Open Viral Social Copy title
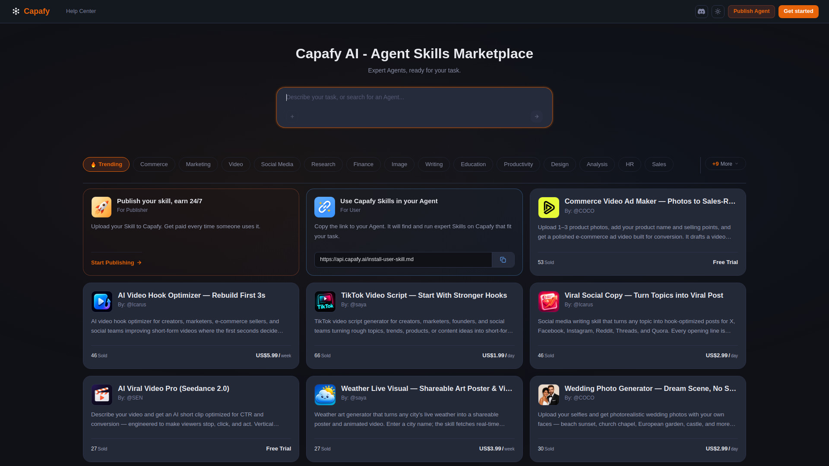 click(x=644, y=296)
